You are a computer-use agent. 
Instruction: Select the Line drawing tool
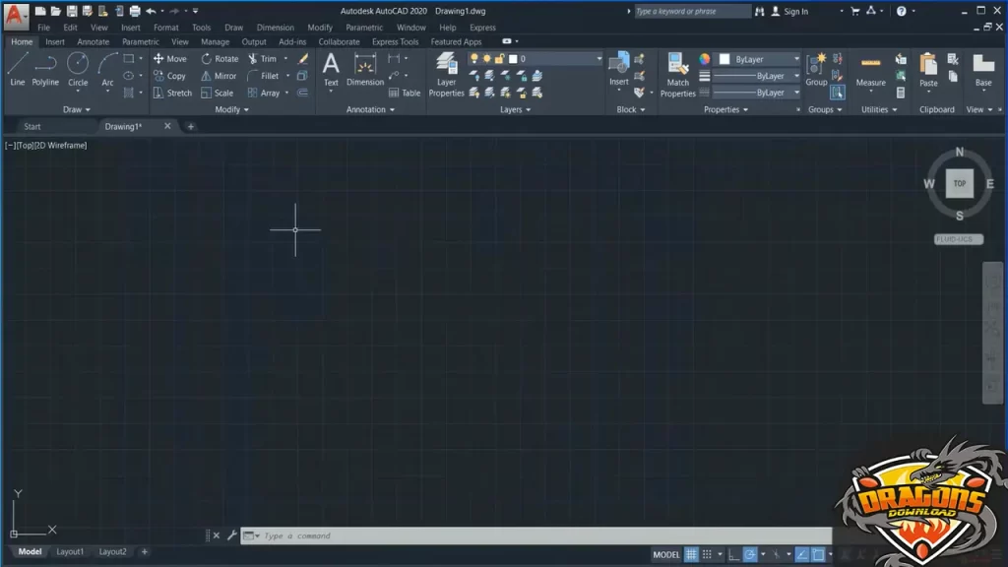tap(17, 69)
